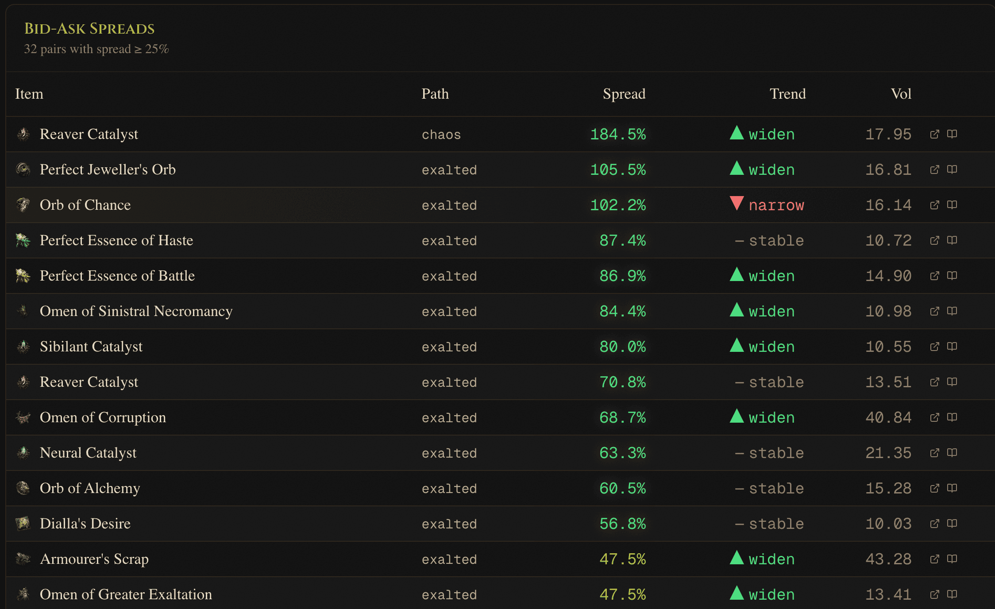This screenshot has width=995, height=609.
Task: Click the Perfect Essence of Haste item icon
Action: (x=23, y=240)
